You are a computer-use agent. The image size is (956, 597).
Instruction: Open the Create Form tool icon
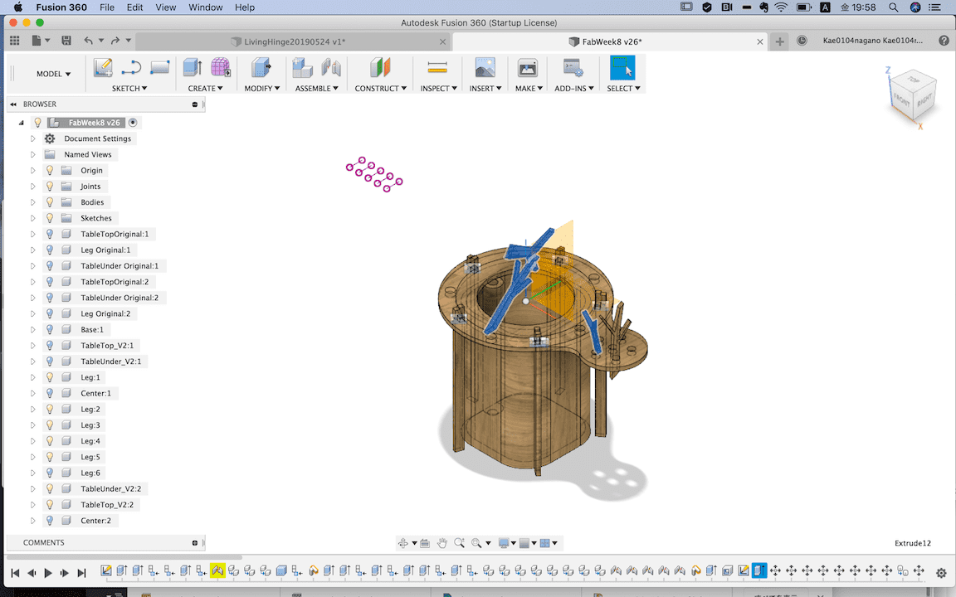(220, 68)
